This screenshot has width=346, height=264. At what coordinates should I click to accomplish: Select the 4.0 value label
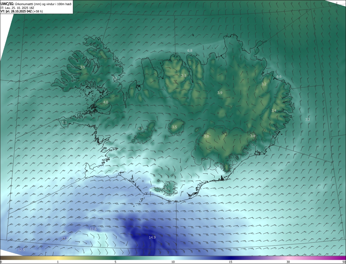click(x=106, y=102)
